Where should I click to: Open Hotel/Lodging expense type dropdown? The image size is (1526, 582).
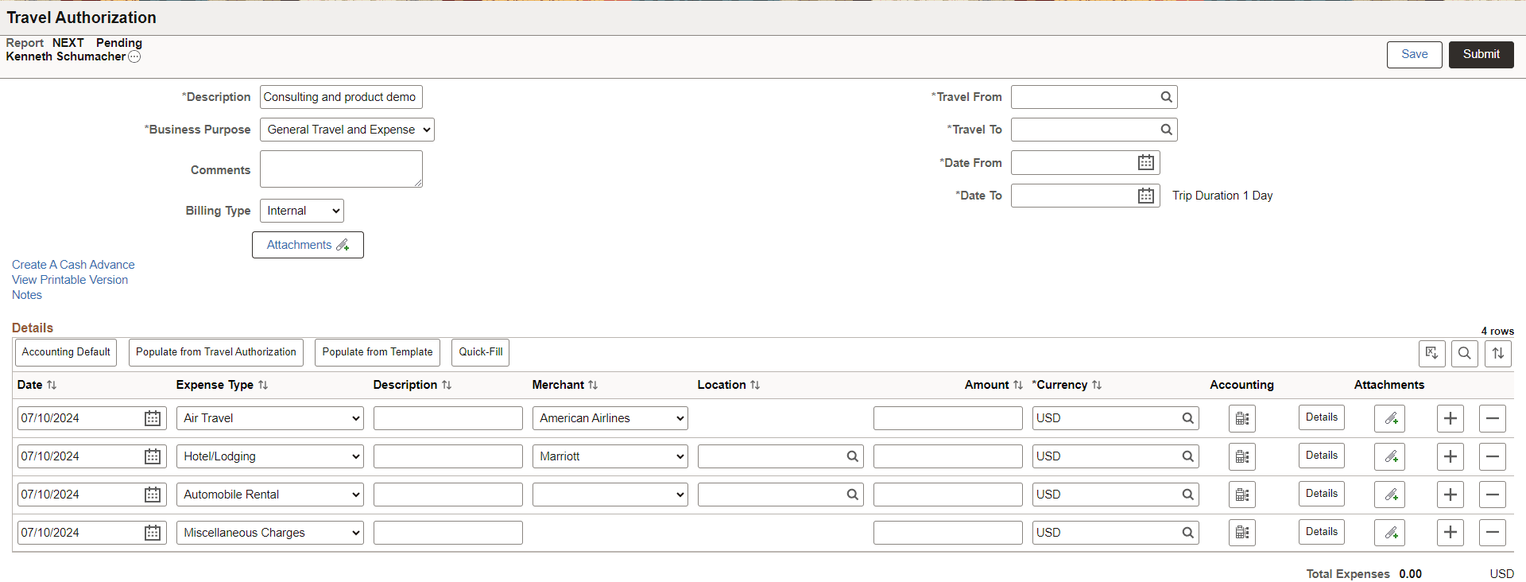[270, 456]
